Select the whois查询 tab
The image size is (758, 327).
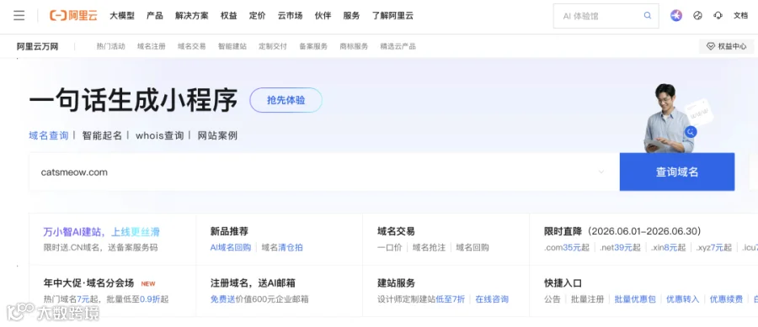click(x=159, y=135)
